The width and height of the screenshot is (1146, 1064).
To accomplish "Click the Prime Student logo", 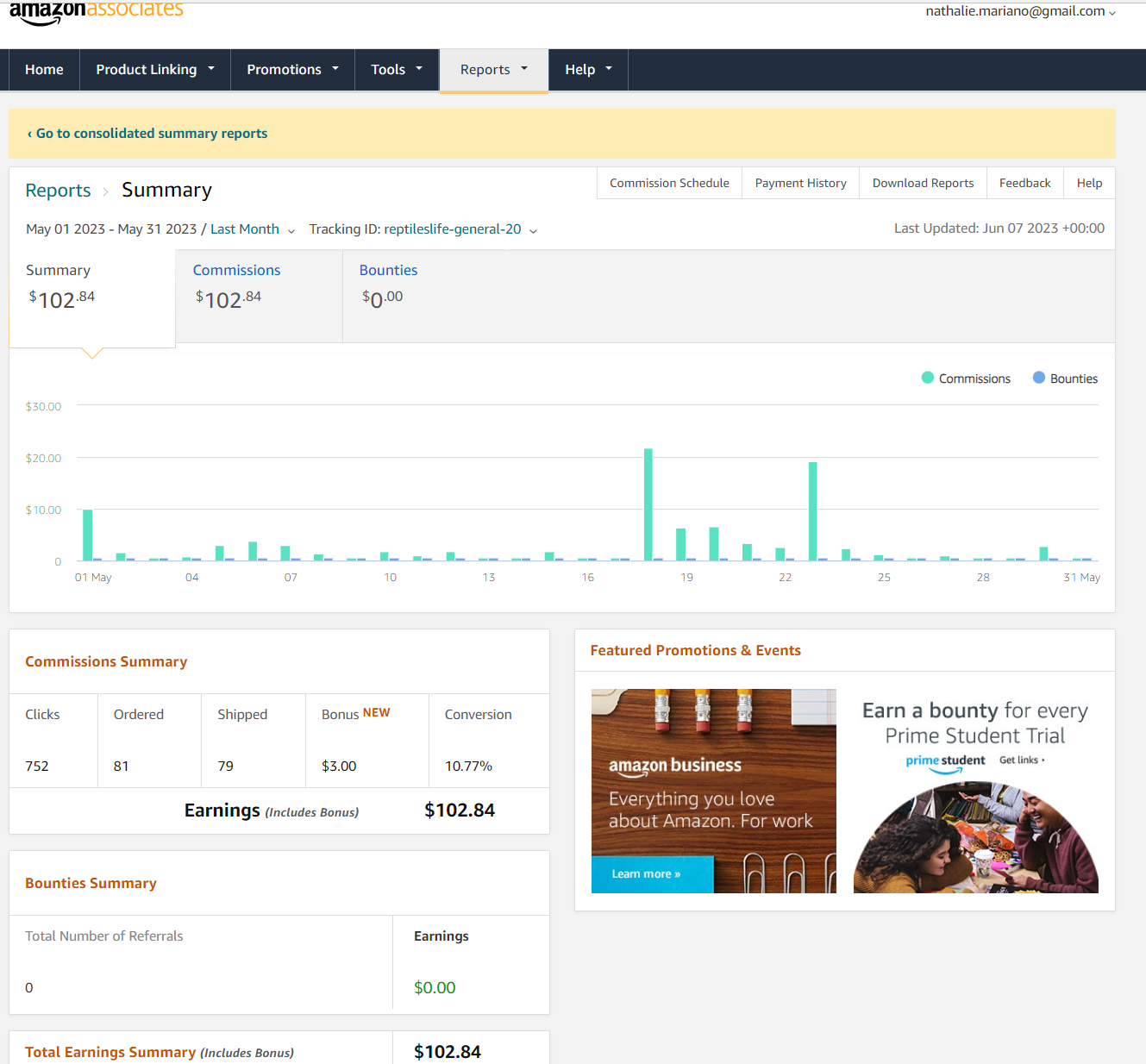I will (x=945, y=762).
